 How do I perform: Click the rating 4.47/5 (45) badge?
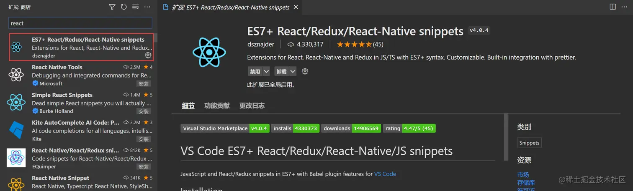point(409,128)
